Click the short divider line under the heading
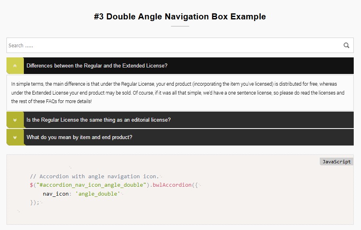Image resolution: width=361 pixels, height=230 pixels. (x=180, y=26)
